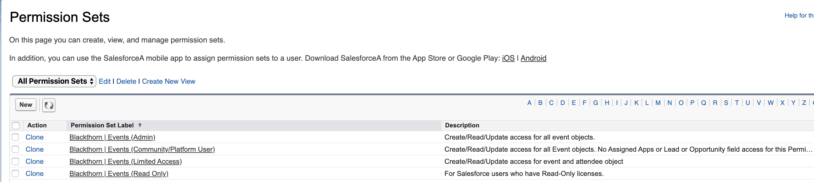The height and width of the screenshot is (182, 814).
Task: Check the Blackthorn Events (Admin) row checkbox
Action: 15,137
